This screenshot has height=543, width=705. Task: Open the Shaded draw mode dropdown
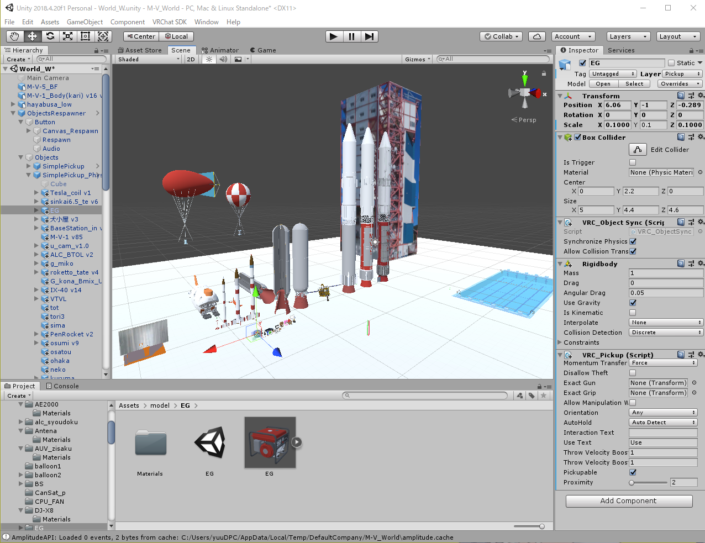149,59
